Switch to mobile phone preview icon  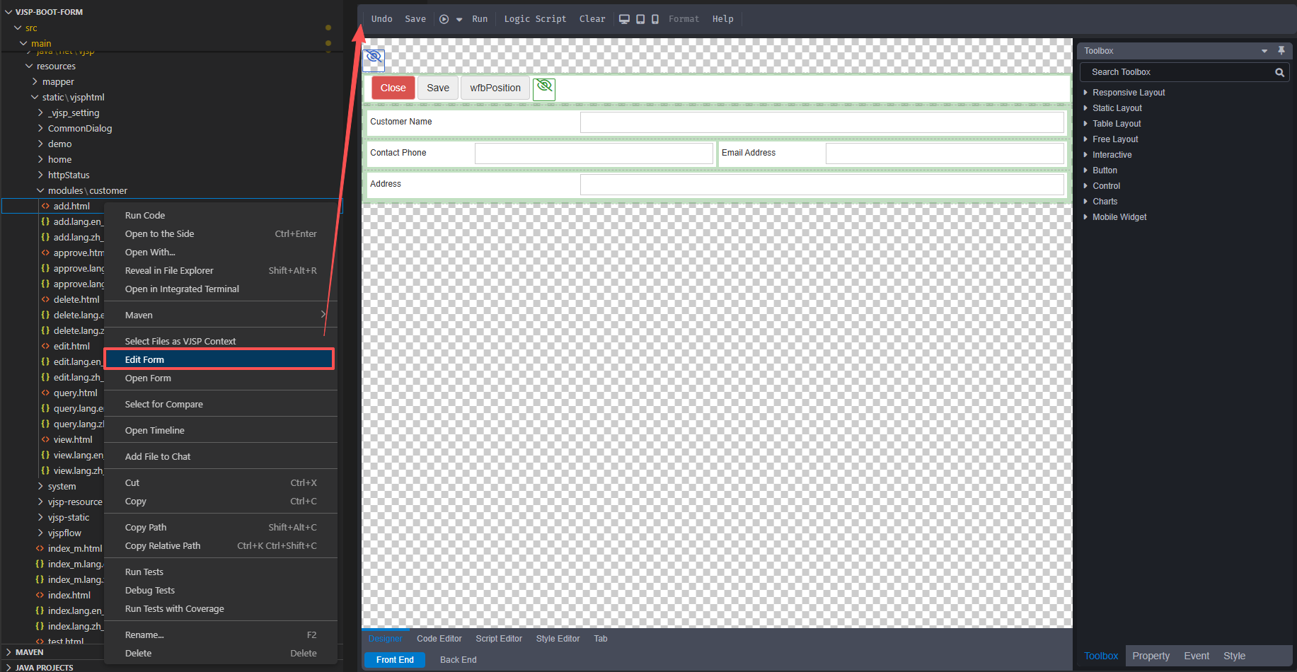coord(655,19)
